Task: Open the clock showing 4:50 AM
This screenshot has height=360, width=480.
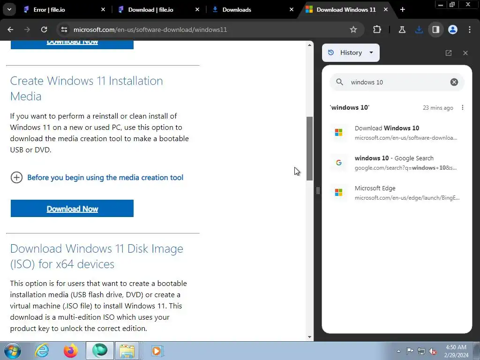Action: tap(456, 351)
